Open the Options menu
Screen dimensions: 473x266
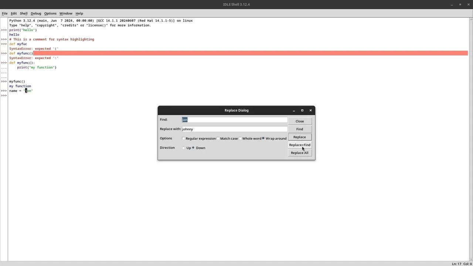click(x=50, y=13)
